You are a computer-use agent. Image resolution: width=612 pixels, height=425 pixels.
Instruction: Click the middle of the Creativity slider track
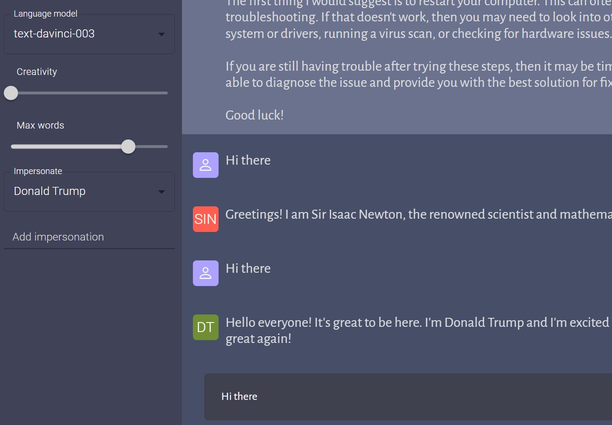click(89, 93)
